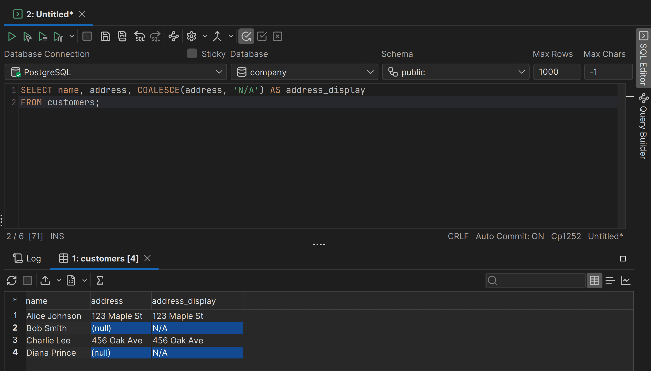Viewport: 651px width, 371px height.
Task: Click the previous SQL history icon
Action: [x=140, y=37]
